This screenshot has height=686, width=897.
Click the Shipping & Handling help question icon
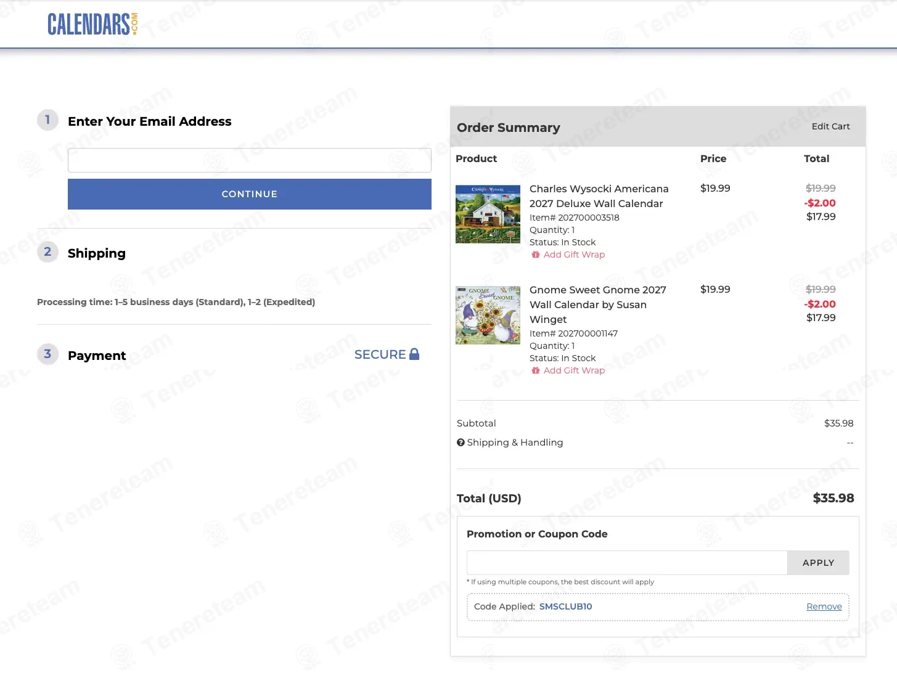(461, 443)
